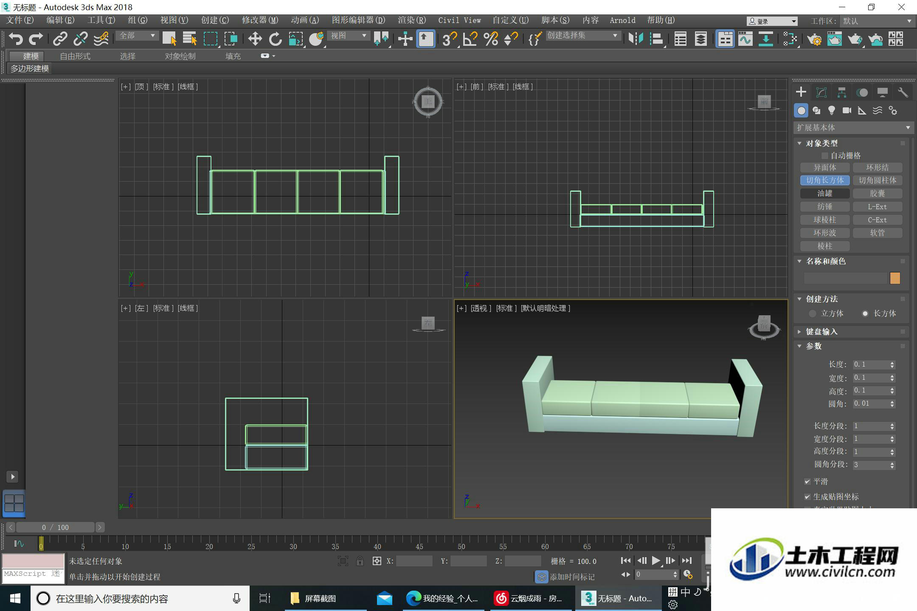Image resolution: width=917 pixels, height=611 pixels.
Task: Open the Material Editor
Action: click(x=790, y=39)
